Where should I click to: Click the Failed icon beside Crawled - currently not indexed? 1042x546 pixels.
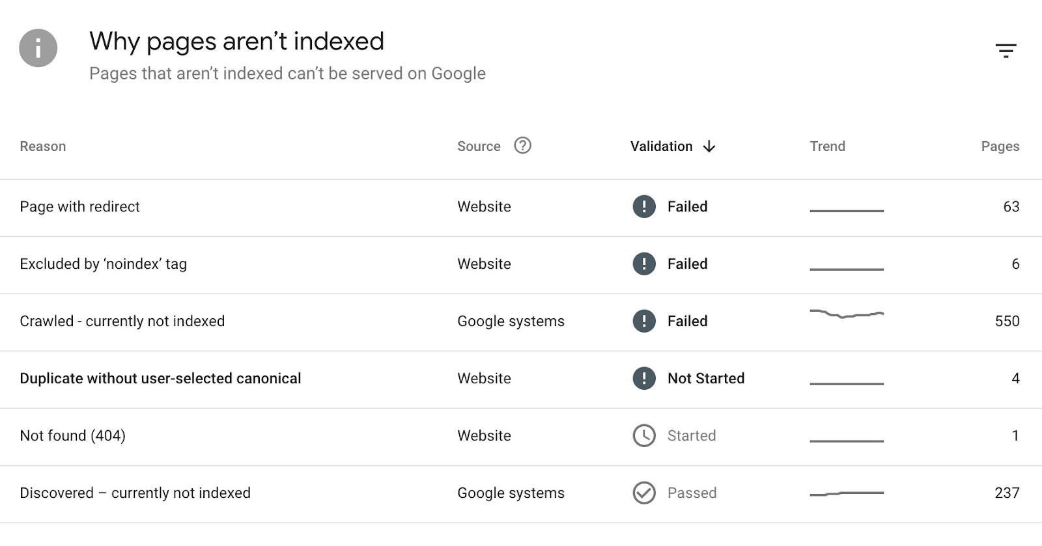click(x=644, y=321)
